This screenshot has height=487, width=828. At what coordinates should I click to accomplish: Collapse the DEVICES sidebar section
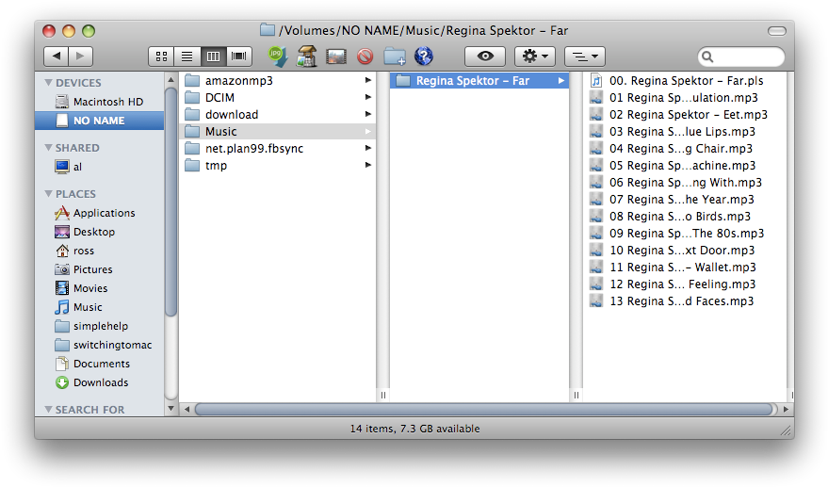click(x=49, y=83)
